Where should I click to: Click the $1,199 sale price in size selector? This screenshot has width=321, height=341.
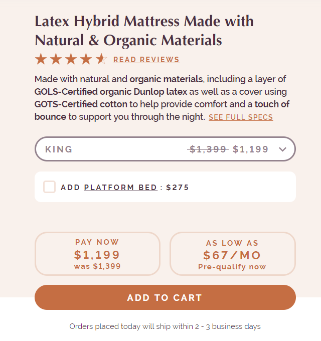point(250,149)
